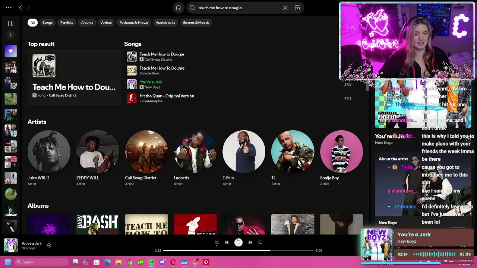Open the Baby Bash album cover

pyautogui.click(x=98, y=224)
